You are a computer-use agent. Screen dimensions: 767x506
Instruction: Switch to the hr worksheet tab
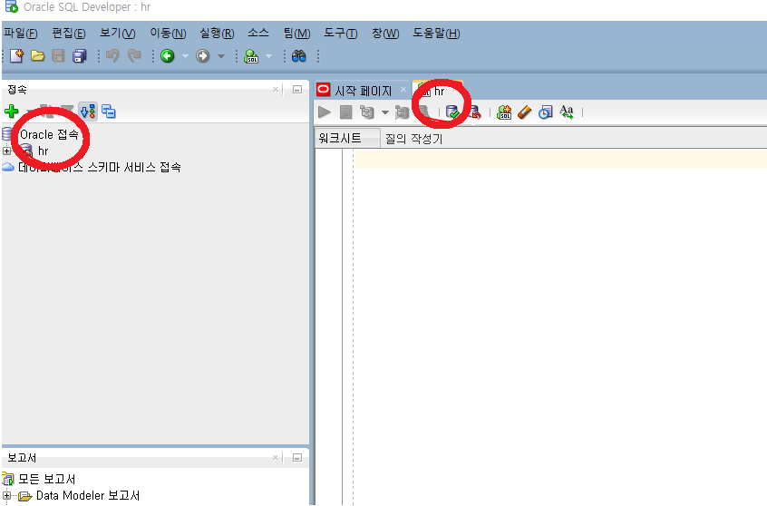coord(440,91)
